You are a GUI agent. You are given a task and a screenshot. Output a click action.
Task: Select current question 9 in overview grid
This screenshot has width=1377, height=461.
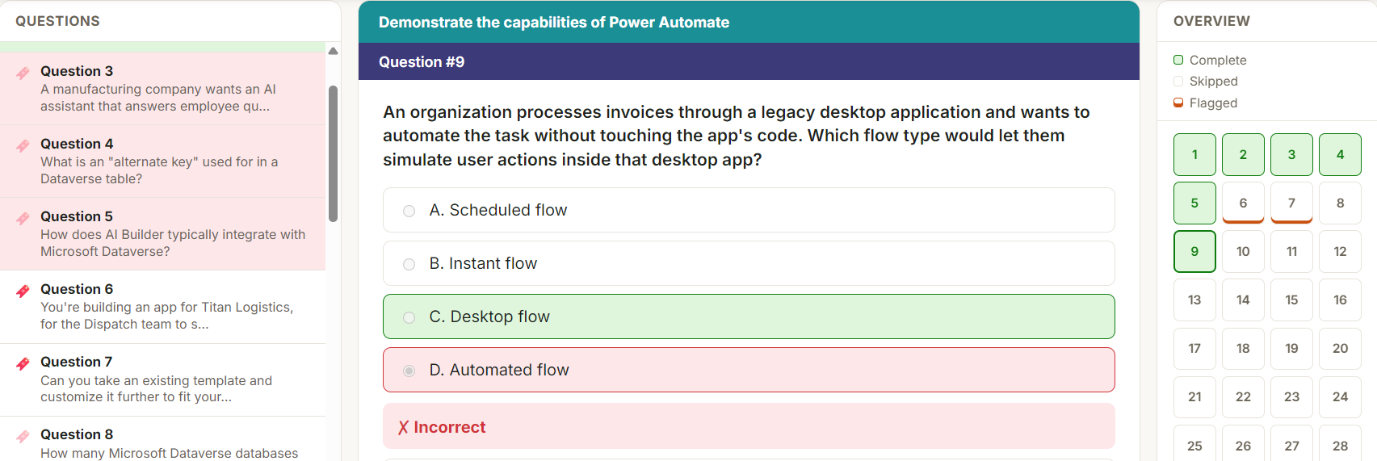1194,251
